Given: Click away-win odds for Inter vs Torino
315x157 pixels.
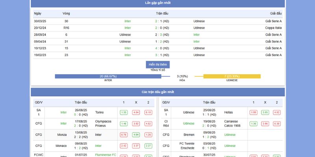Looking at the screenshot, I should point(148,113).
